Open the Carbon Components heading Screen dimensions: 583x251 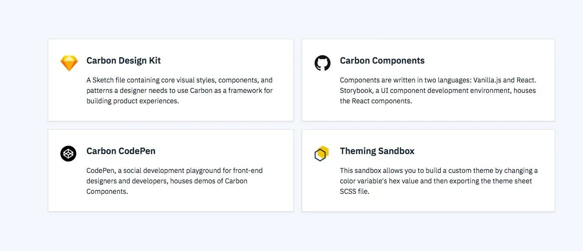[382, 61]
